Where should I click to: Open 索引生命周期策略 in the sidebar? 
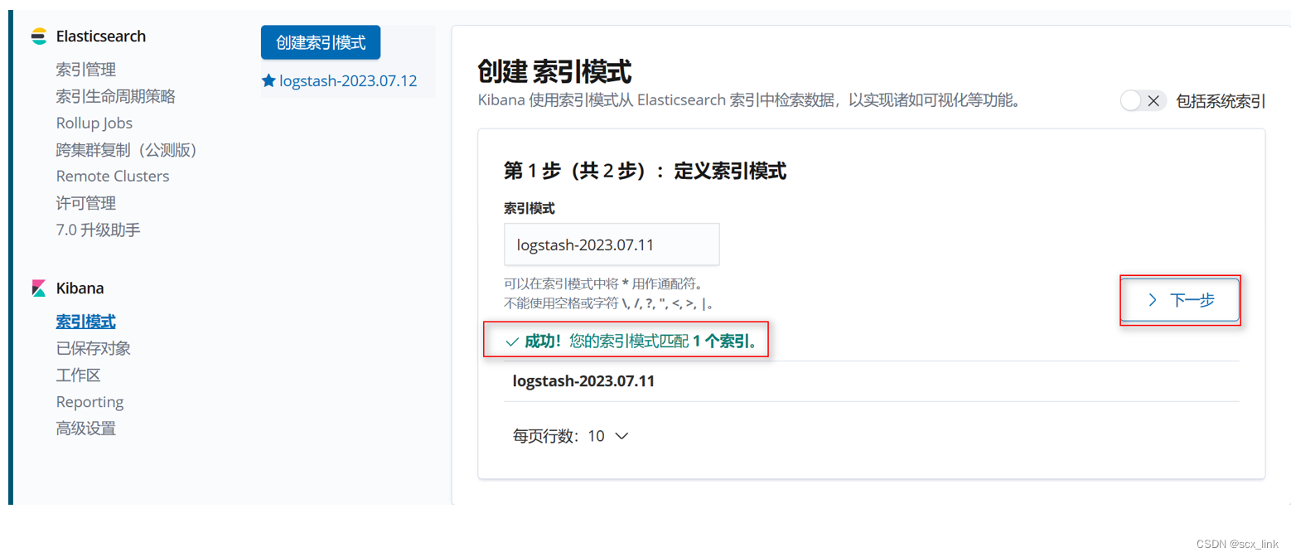116,96
